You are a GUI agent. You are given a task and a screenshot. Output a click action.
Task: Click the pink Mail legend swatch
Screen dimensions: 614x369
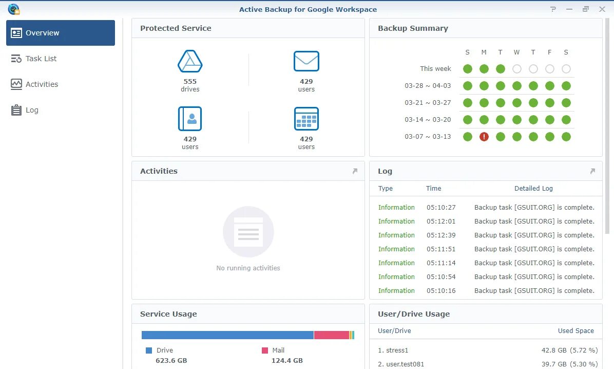coord(265,350)
